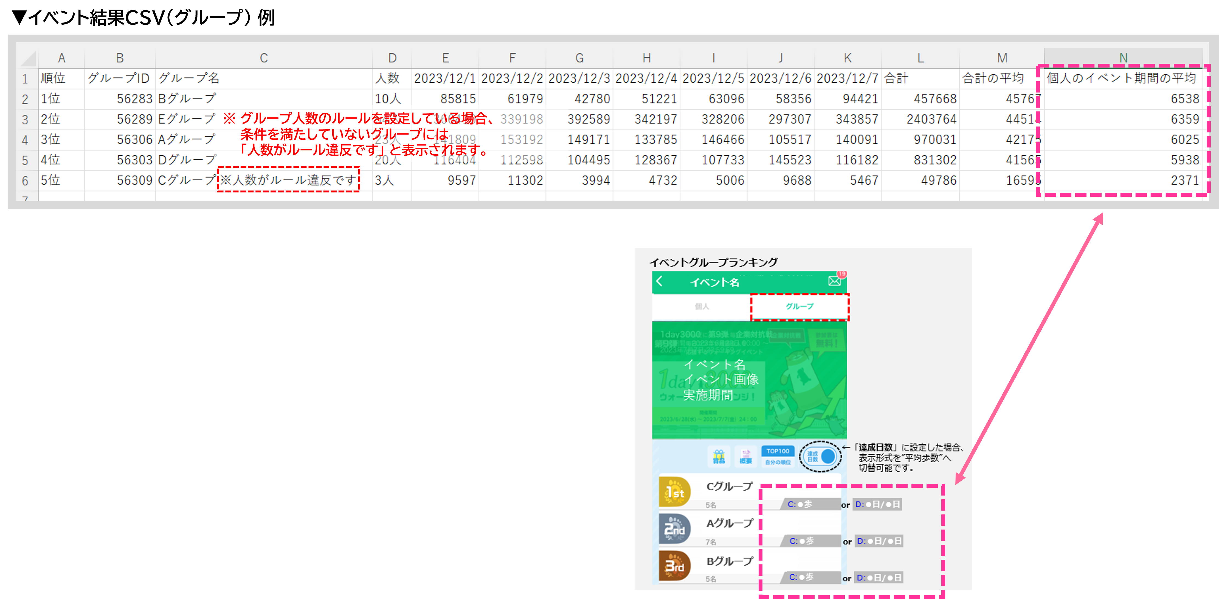The width and height of the screenshot is (1219, 599).
Task: Toggle the 達成日数 display switch
Action: (x=821, y=457)
